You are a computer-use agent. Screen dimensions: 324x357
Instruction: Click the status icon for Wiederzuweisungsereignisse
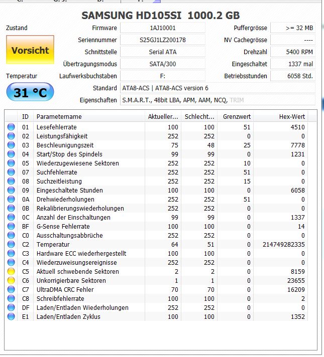pyautogui.click(x=11, y=262)
